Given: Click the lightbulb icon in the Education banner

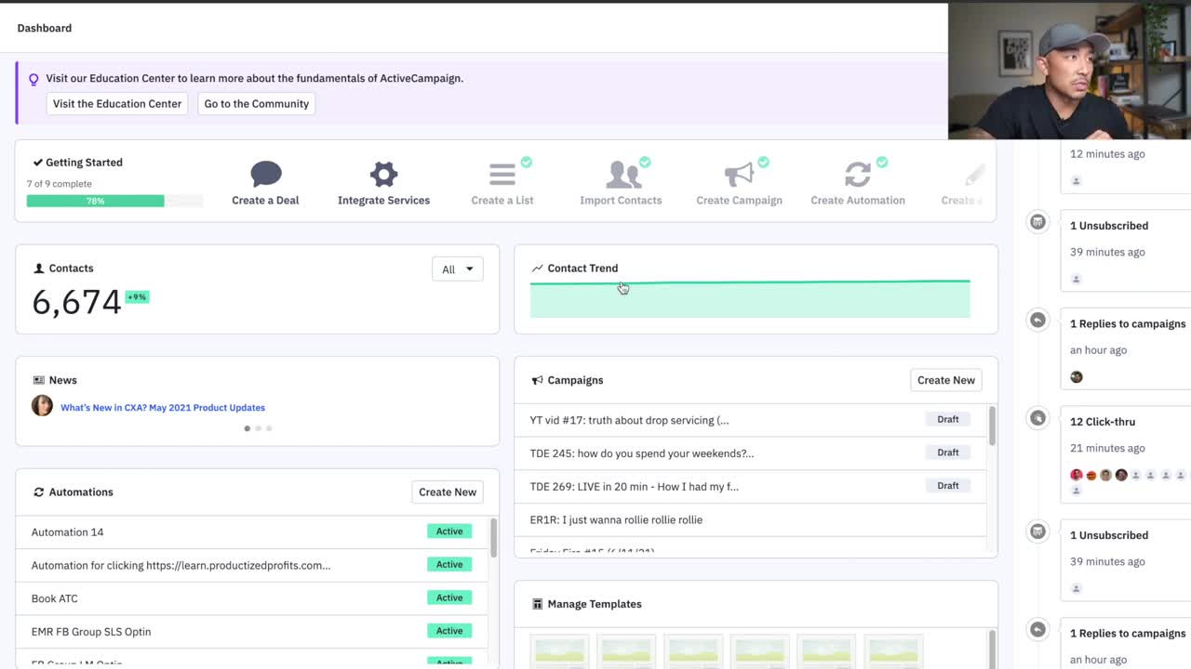Looking at the screenshot, I should click(x=33, y=79).
